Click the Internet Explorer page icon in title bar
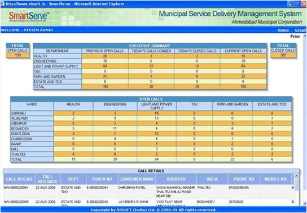307x213 pixels. [x=3, y=4]
